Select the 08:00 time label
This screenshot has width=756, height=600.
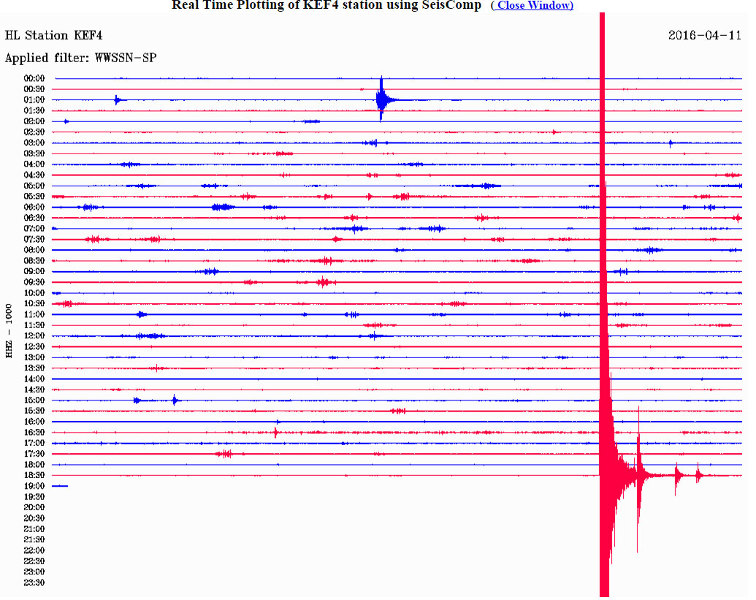[34, 250]
